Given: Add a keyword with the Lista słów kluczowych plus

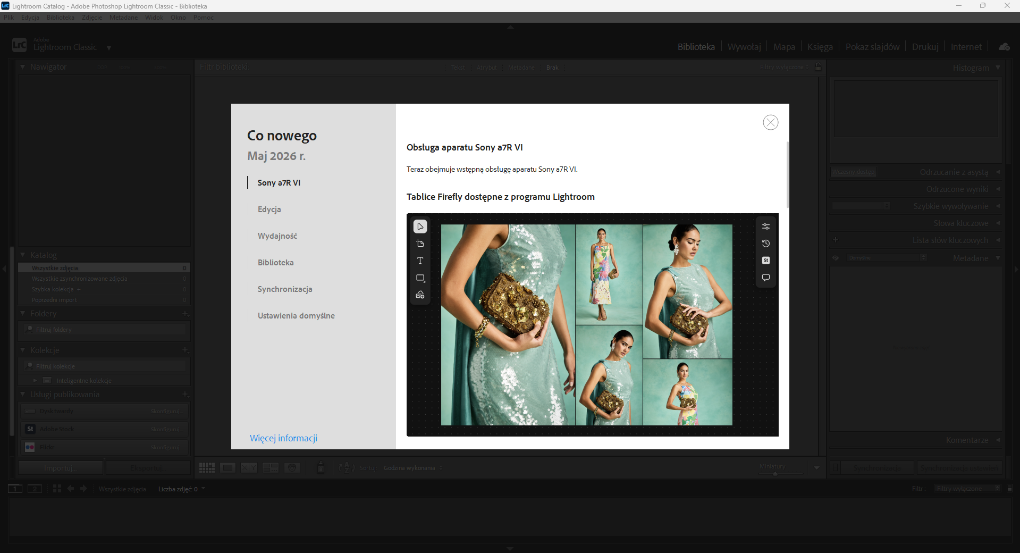Looking at the screenshot, I should pyautogui.click(x=836, y=240).
